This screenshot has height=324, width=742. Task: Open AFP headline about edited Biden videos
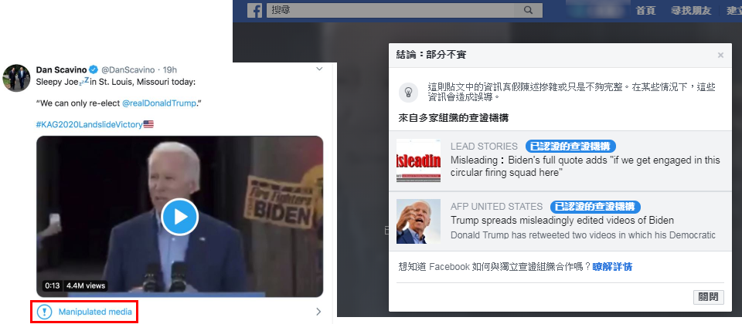pos(562,221)
